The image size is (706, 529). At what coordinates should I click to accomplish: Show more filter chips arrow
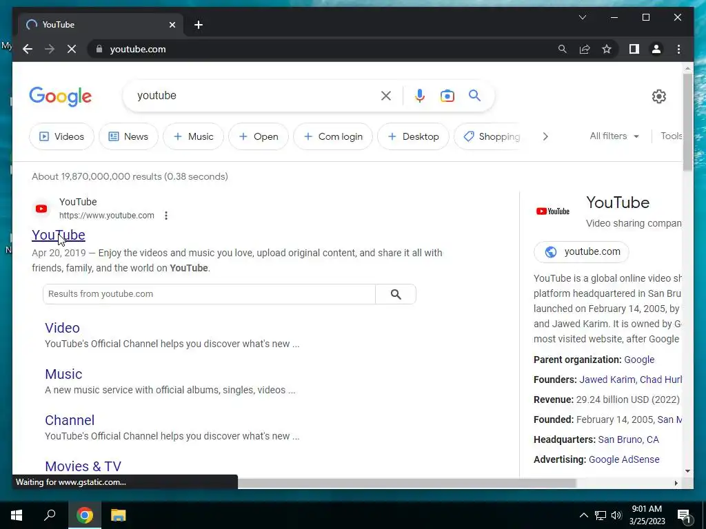point(545,136)
